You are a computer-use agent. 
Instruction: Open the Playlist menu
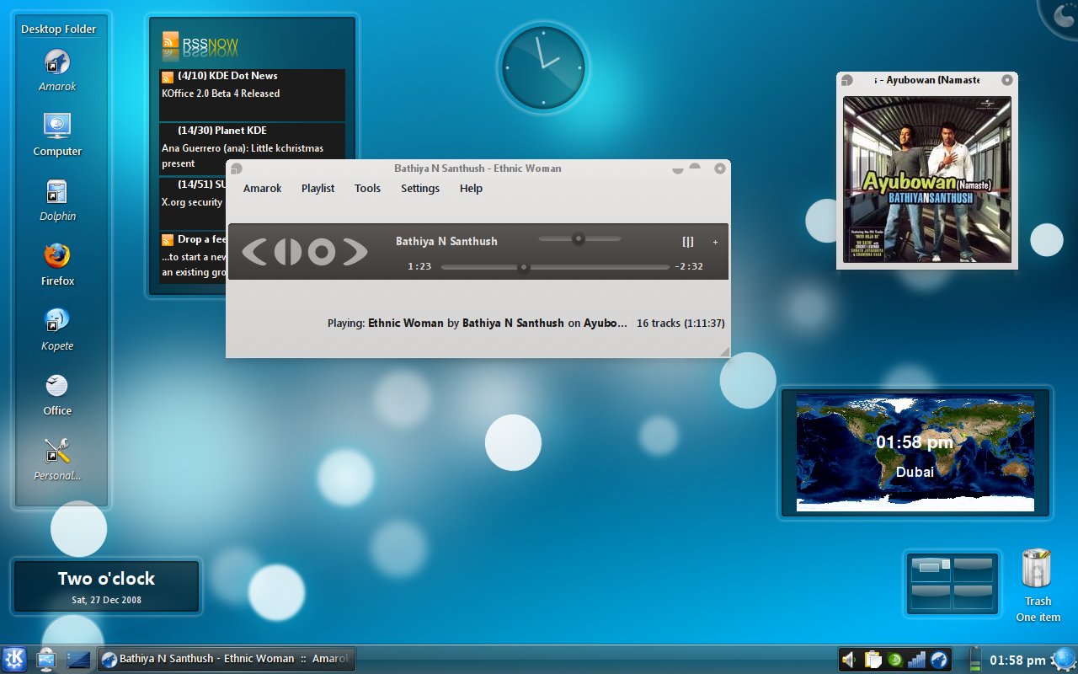click(x=318, y=189)
